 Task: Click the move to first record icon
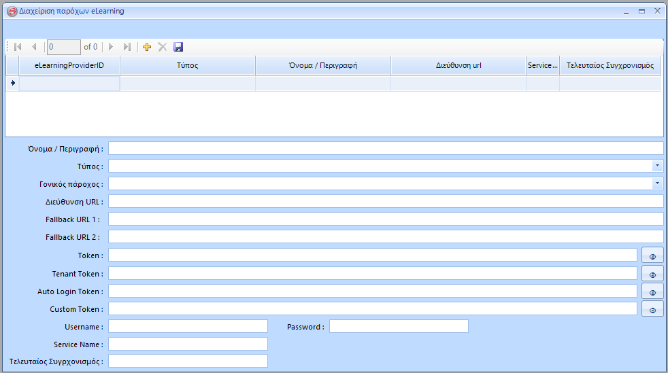pyautogui.click(x=18, y=47)
